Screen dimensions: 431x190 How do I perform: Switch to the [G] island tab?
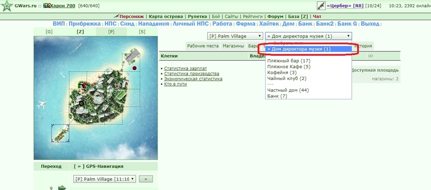pos(49,31)
